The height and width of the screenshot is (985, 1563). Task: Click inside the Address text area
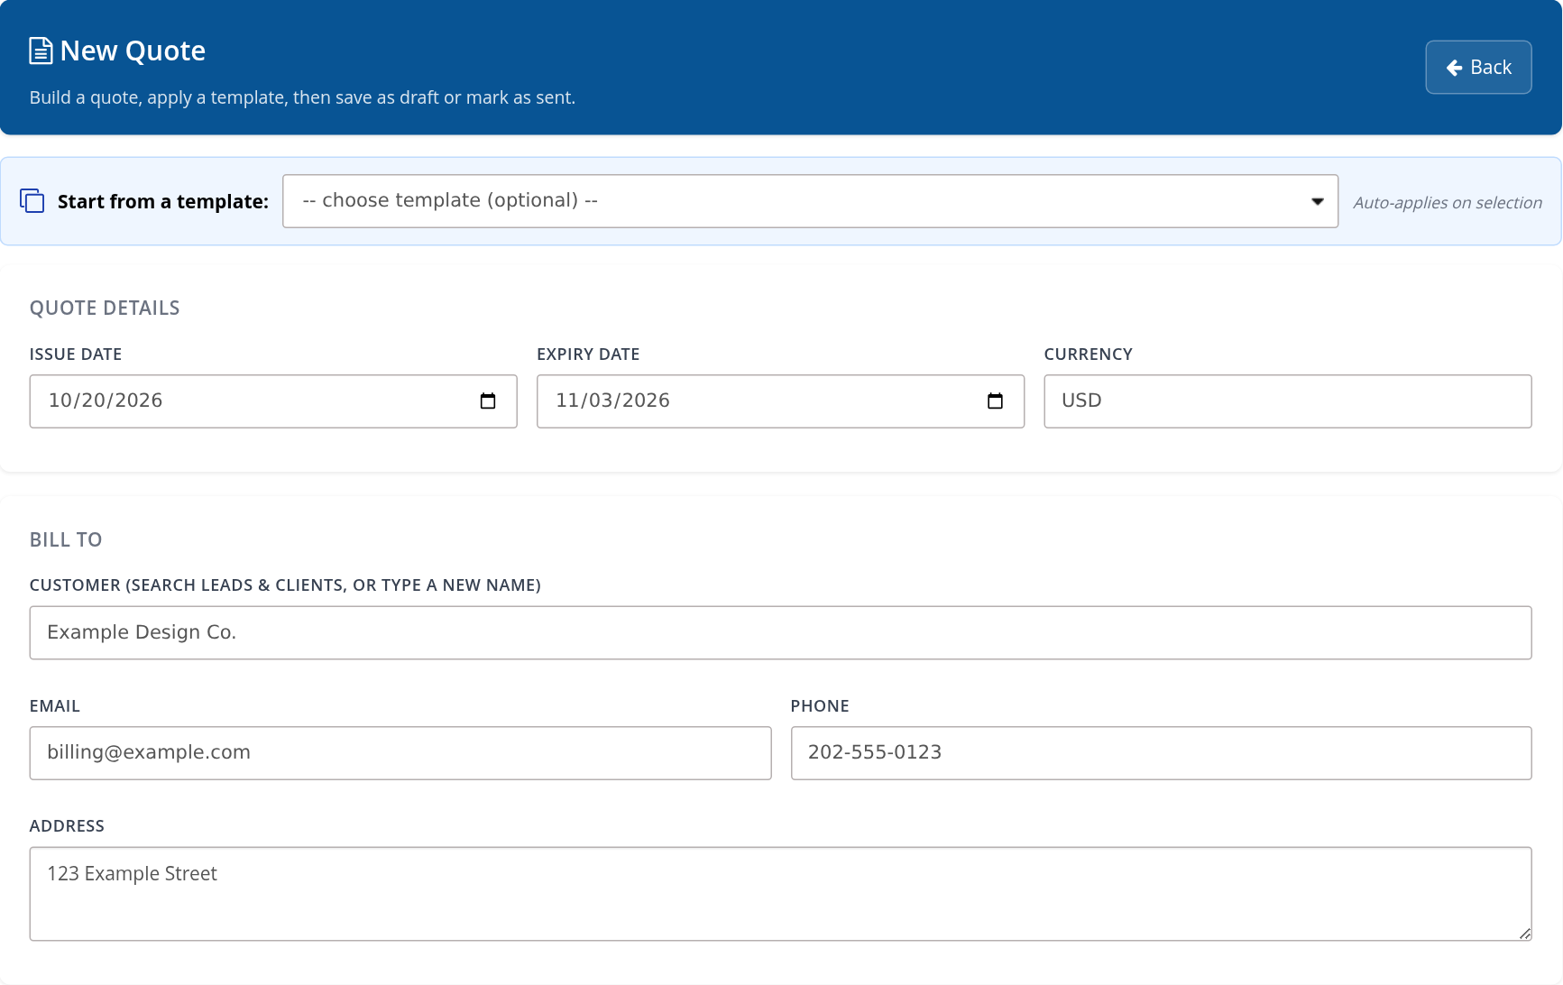pos(780,894)
